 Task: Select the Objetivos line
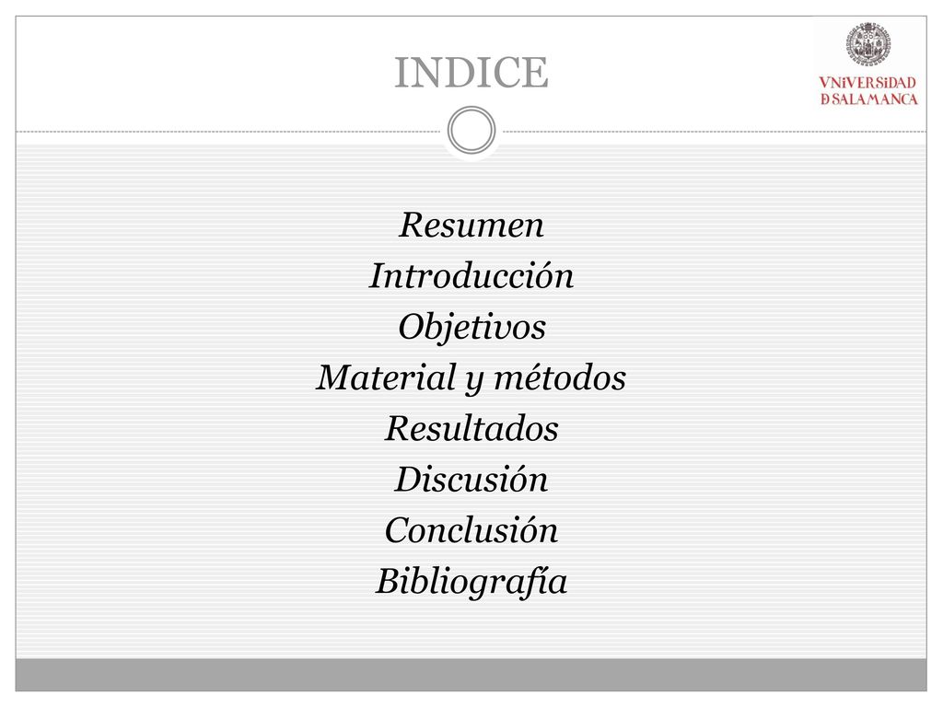pos(471,328)
